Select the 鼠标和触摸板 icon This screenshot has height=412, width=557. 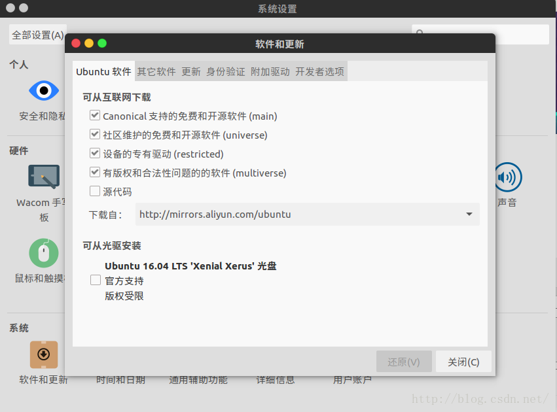coord(43,253)
